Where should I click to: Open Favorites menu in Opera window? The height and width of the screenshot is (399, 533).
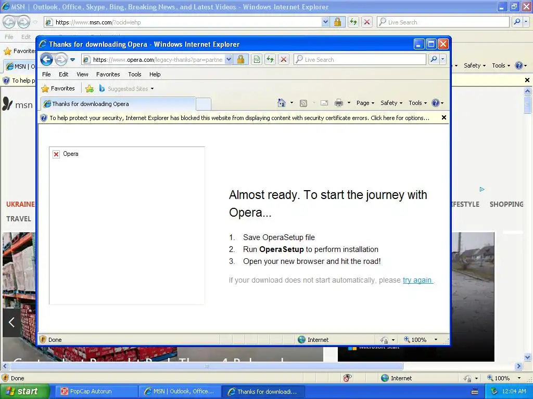108,74
